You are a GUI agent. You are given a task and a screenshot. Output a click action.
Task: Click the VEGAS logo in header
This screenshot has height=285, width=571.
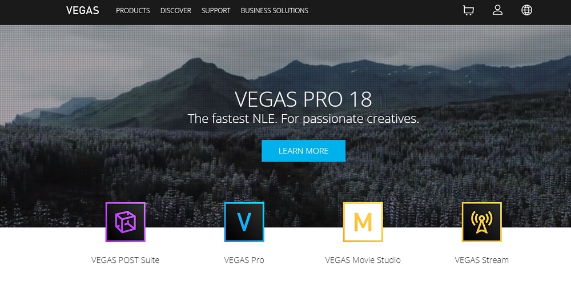83,11
